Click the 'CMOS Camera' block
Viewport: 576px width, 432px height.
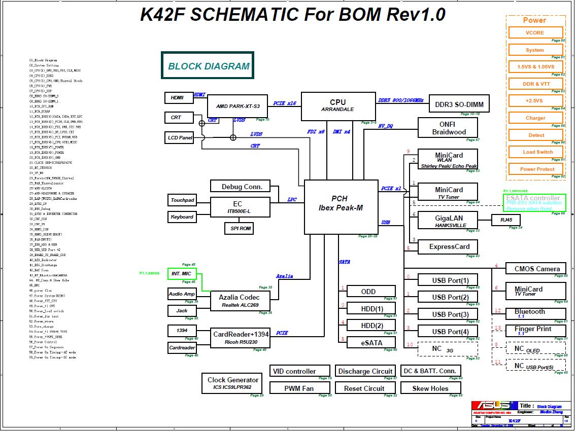coord(535,269)
